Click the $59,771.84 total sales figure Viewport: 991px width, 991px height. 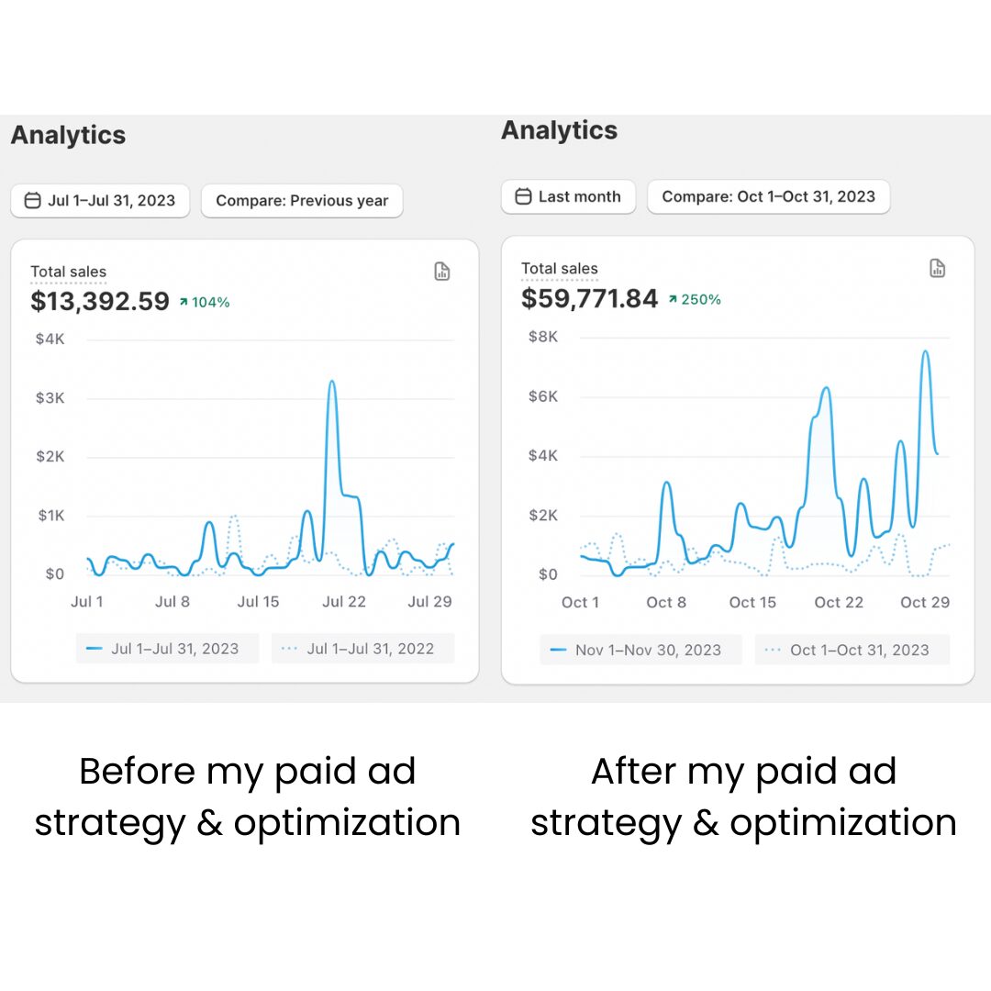590,298
